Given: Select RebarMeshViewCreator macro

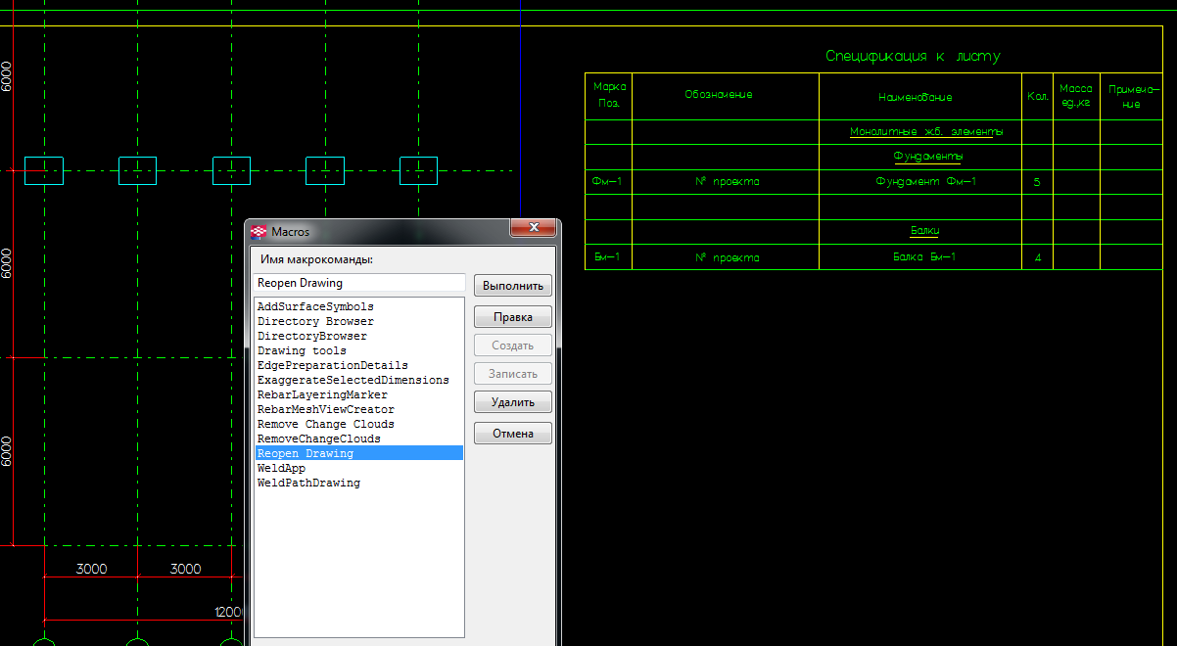Looking at the screenshot, I should pos(325,409).
